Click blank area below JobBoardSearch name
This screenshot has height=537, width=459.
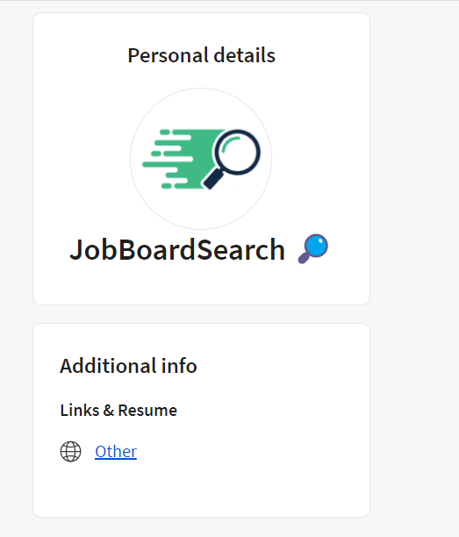click(x=201, y=284)
